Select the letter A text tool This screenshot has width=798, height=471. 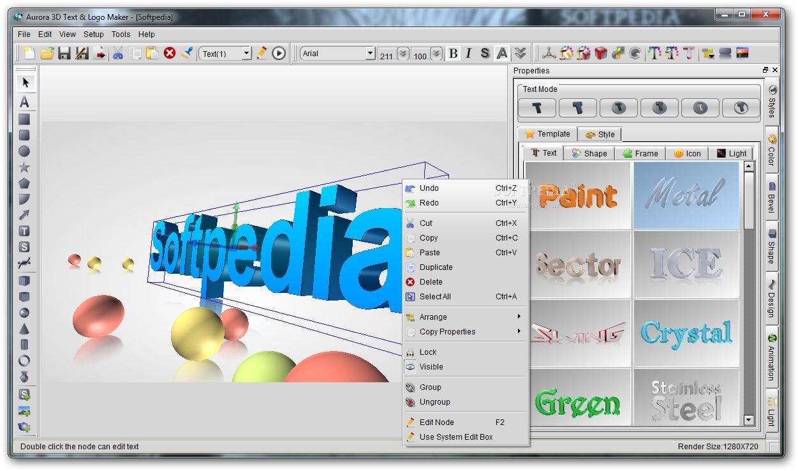tap(24, 101)
